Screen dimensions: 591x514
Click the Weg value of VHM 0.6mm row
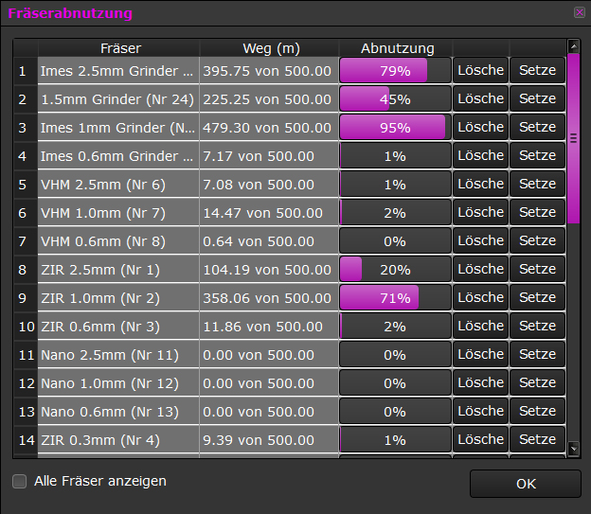click(269, 241)
